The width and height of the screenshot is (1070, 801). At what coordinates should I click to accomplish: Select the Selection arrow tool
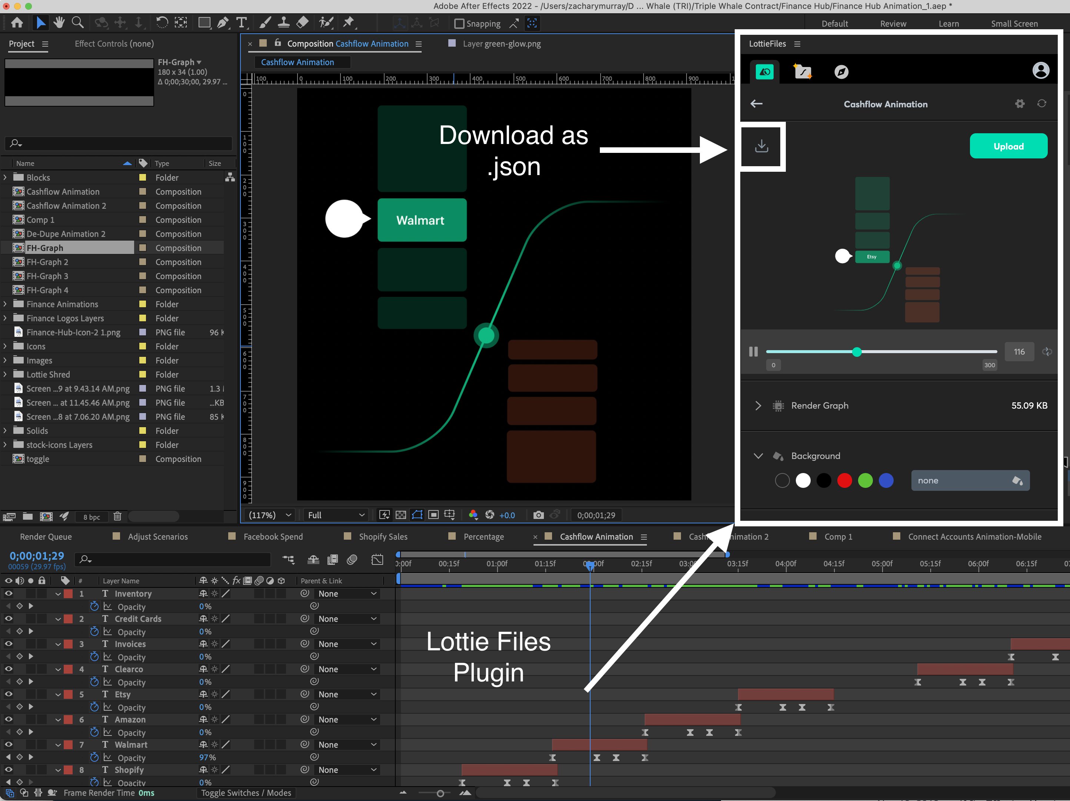(x=41, y=23)
